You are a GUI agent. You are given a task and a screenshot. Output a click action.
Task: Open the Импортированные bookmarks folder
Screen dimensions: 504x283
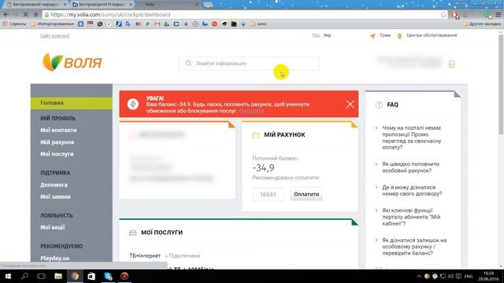(52, 24)
